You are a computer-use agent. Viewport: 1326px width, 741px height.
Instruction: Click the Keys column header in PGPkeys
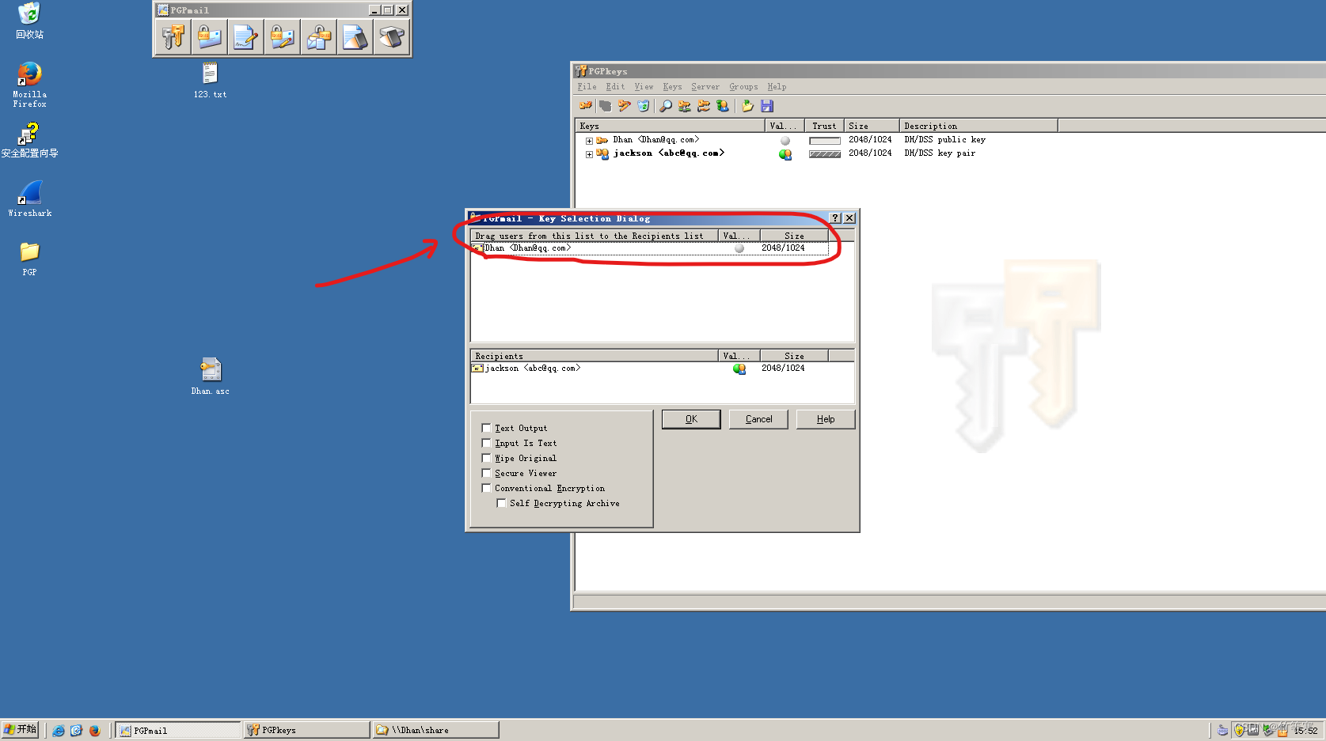[670, 126]
